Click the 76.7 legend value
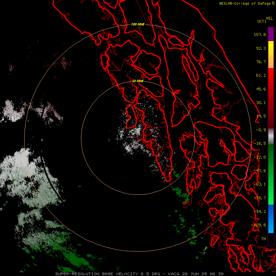 pos(261,62)
